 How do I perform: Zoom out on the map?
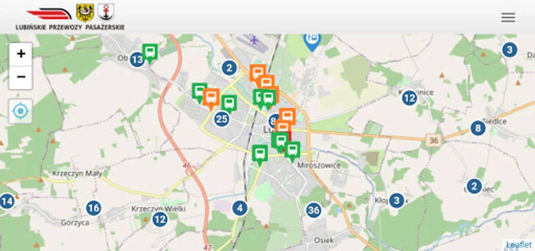point(21,77)
